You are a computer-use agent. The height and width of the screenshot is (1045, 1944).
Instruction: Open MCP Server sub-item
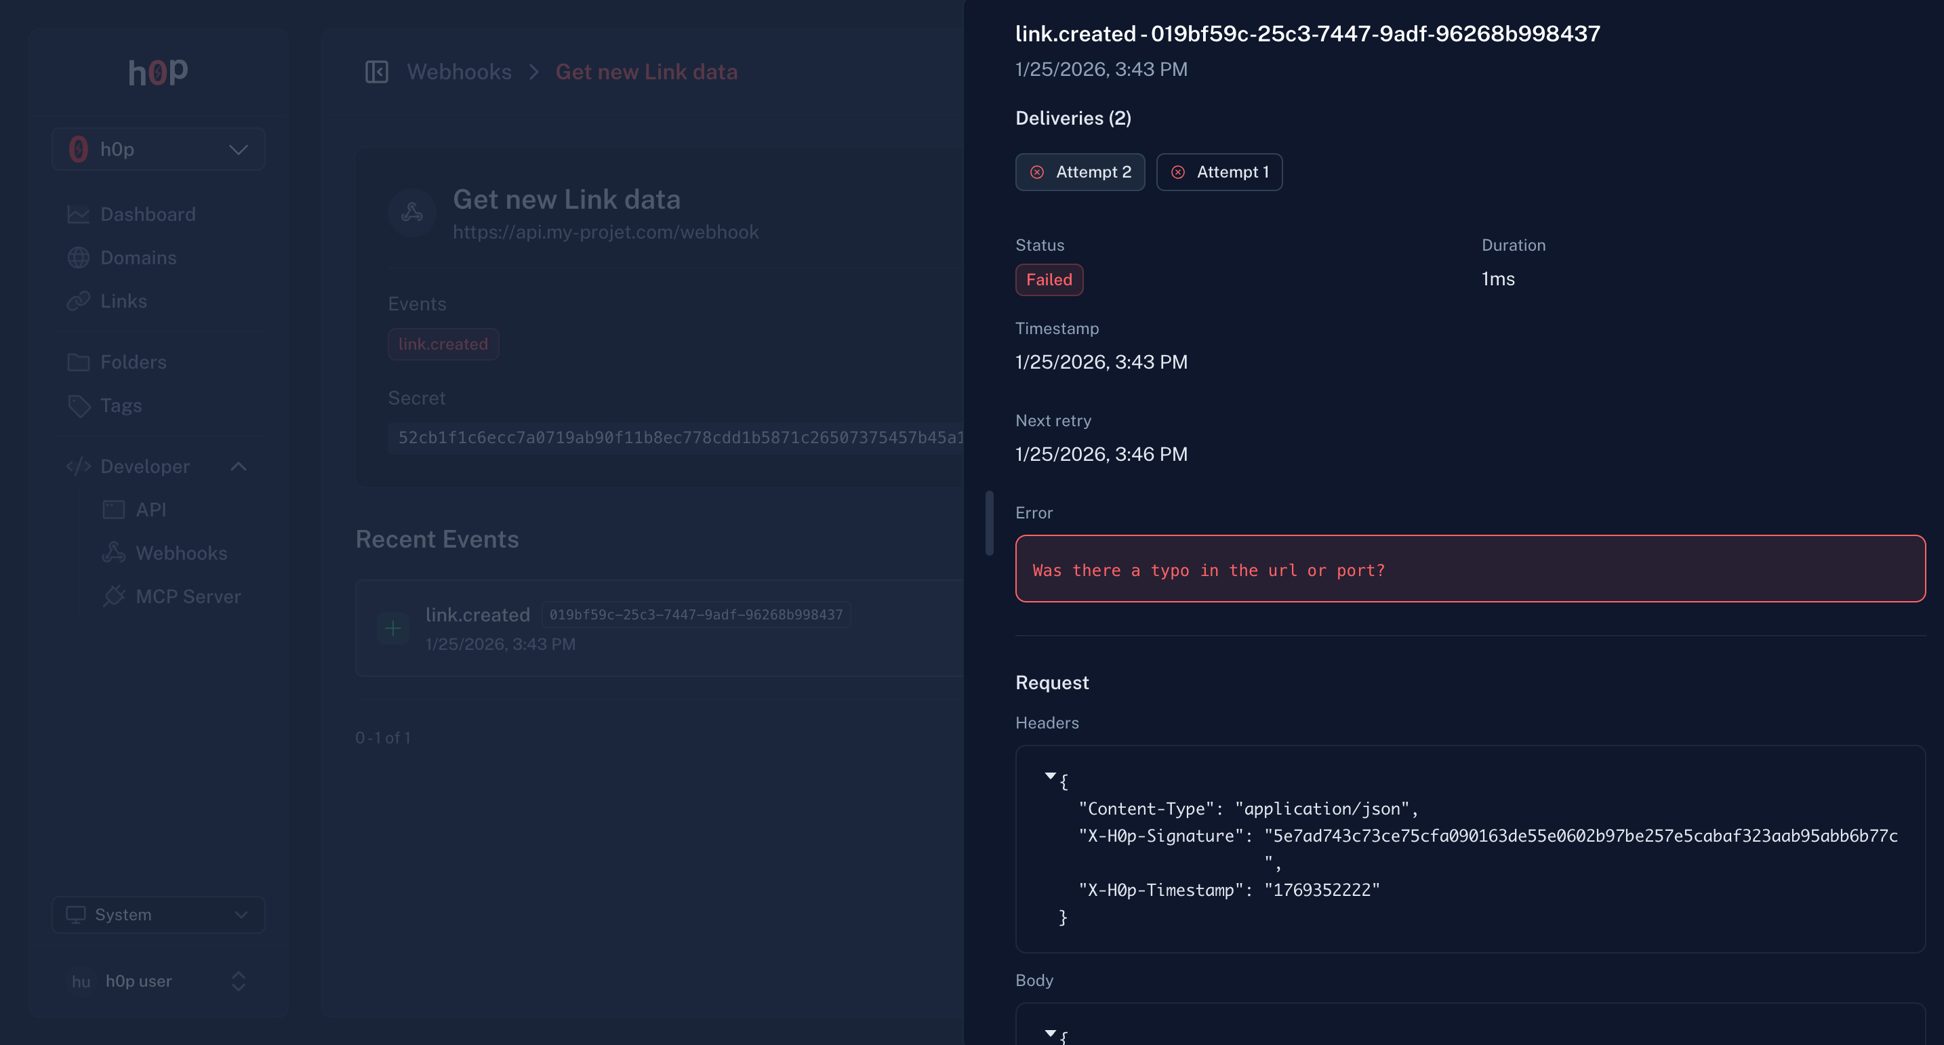tap(188, 596)
